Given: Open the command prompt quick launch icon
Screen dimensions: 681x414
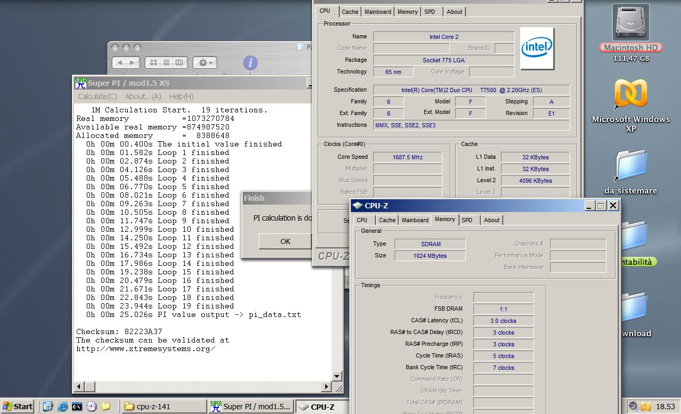Looking at the screenshot, I should tap(77, 406).
